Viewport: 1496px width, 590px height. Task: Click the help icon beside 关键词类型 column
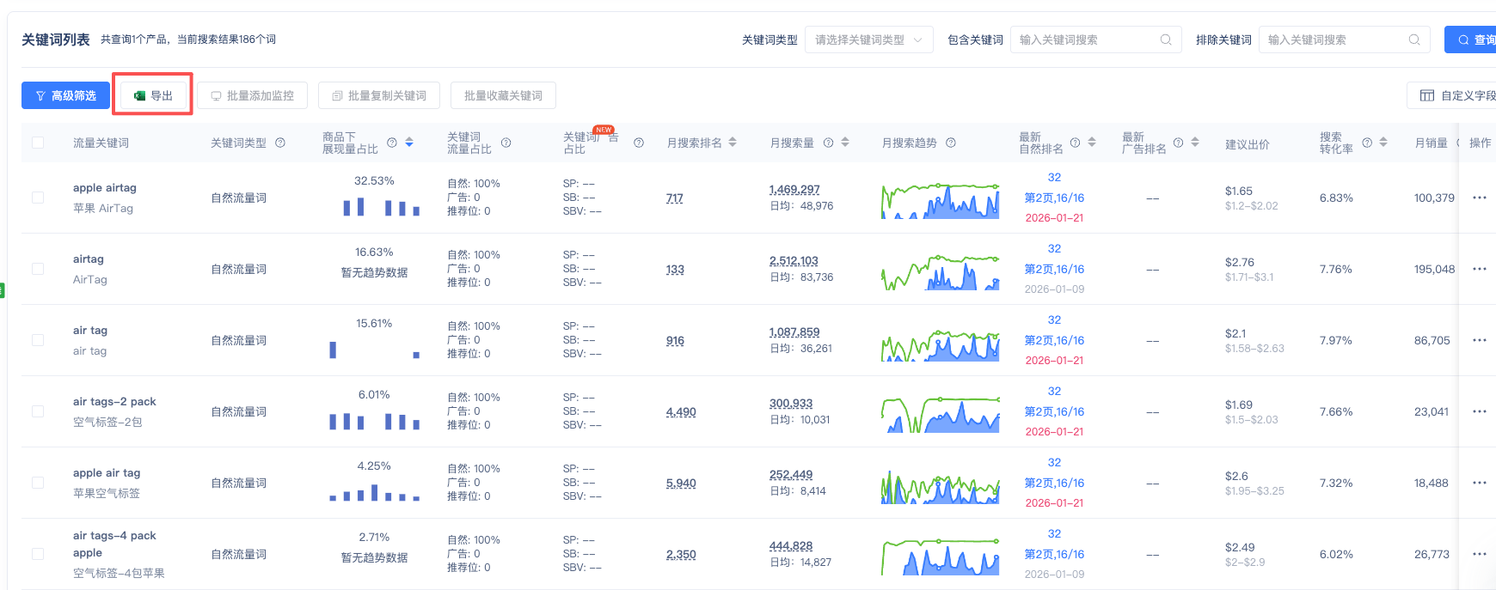click(x=280, y=143)
